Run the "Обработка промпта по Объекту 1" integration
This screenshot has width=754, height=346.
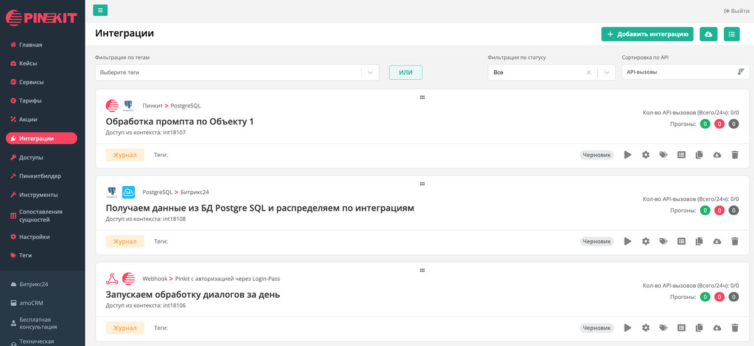(x=628, y=154)
